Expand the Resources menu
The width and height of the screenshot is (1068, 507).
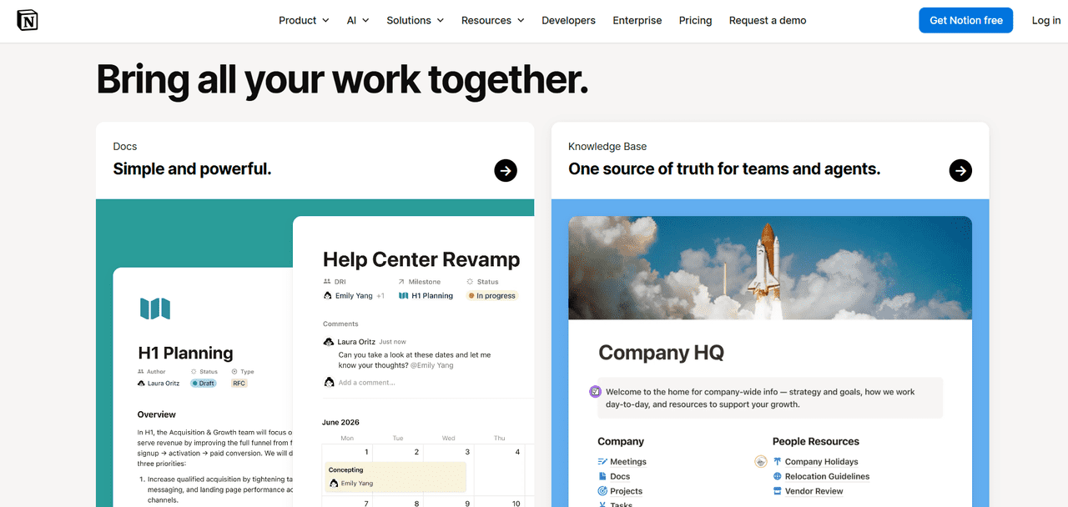(492, 20)
